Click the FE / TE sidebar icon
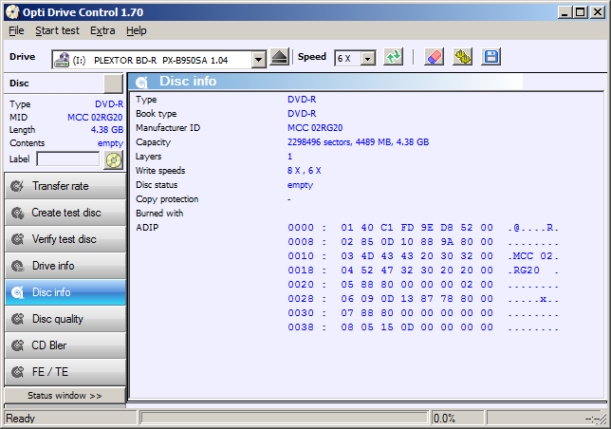The height and width of the screenshot is (429, 611). (x=17, y=372)
